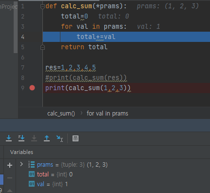Screen dimensions: 210x193
Task: Click the 'total=0' assignment in code
Action: 75,16
